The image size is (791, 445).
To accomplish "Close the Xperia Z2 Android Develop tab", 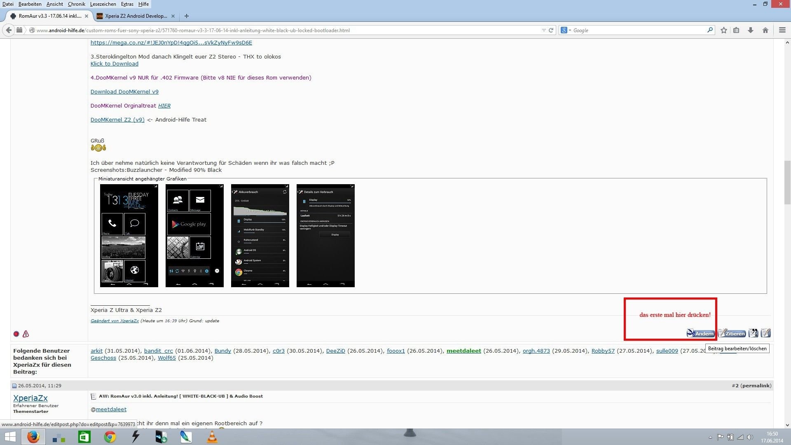I will coord(173,16).
